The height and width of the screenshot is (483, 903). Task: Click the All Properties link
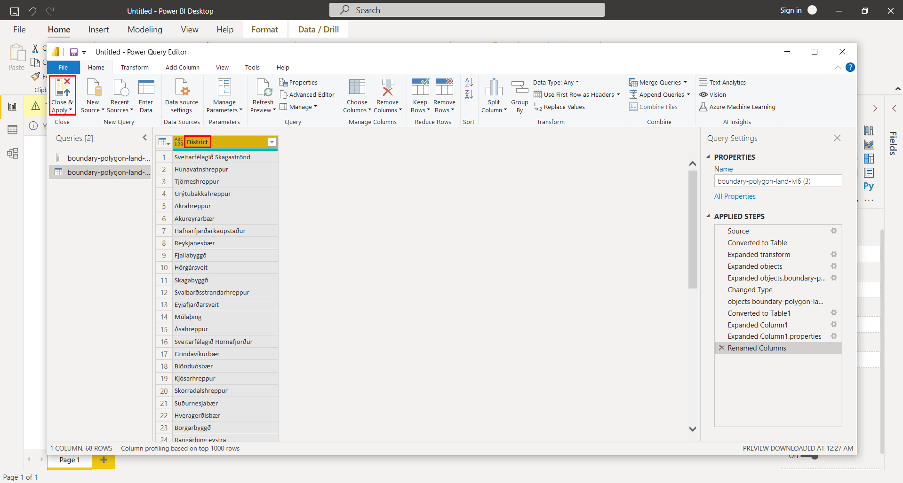(735, 196)
